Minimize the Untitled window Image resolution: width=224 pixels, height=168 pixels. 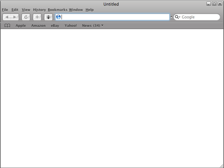coord(209,4)
